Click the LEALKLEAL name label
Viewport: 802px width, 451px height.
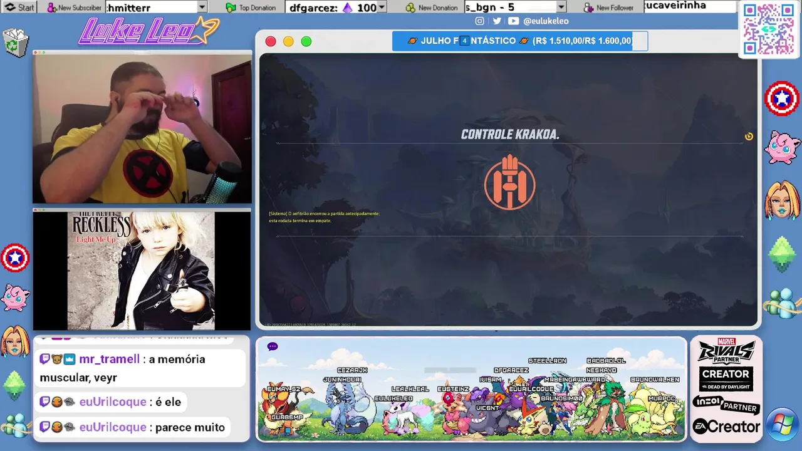point(410,389)
